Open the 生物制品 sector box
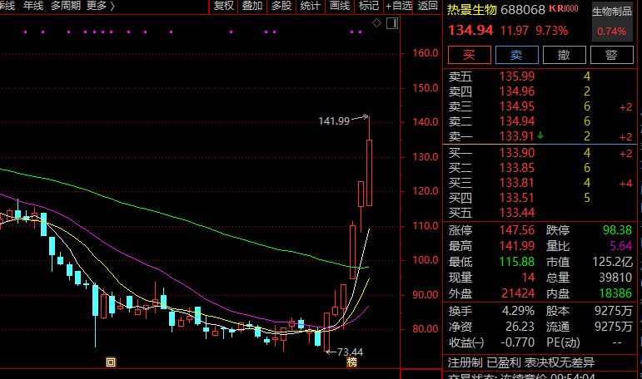 [x=612, y=22]
